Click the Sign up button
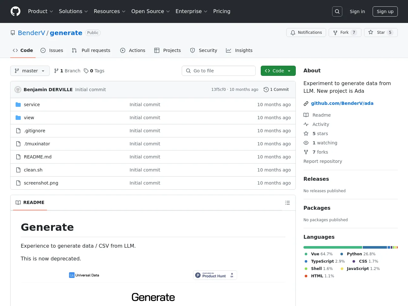This screenshot has height=306, width=408. point(385,11)
